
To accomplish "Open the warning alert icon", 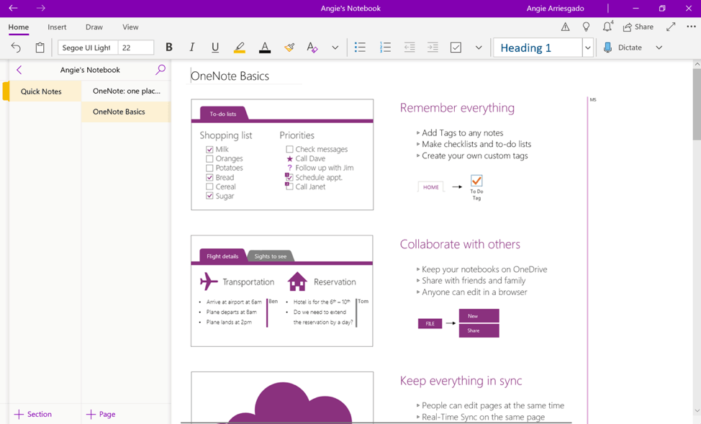I will click(x=565, y=27).
